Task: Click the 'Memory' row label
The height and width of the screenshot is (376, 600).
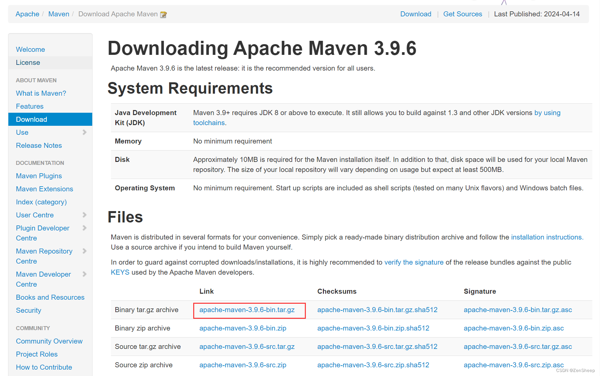Action: (128, 141)
